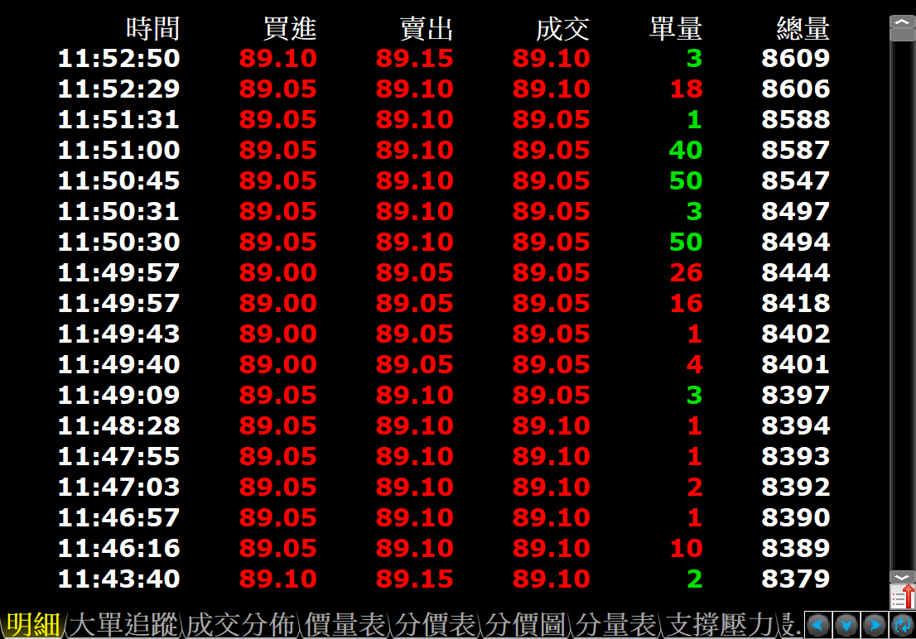
Task: Open the 成交分佈 tab
Action: tap(241, 625)
